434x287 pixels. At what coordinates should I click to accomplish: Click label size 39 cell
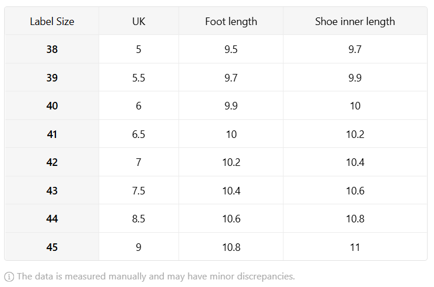pyautogui.click(x=52, y=77)
